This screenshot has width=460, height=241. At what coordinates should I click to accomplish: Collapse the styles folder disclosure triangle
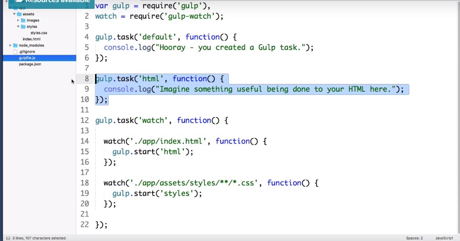pyautogui.click(x=18, y=27)
